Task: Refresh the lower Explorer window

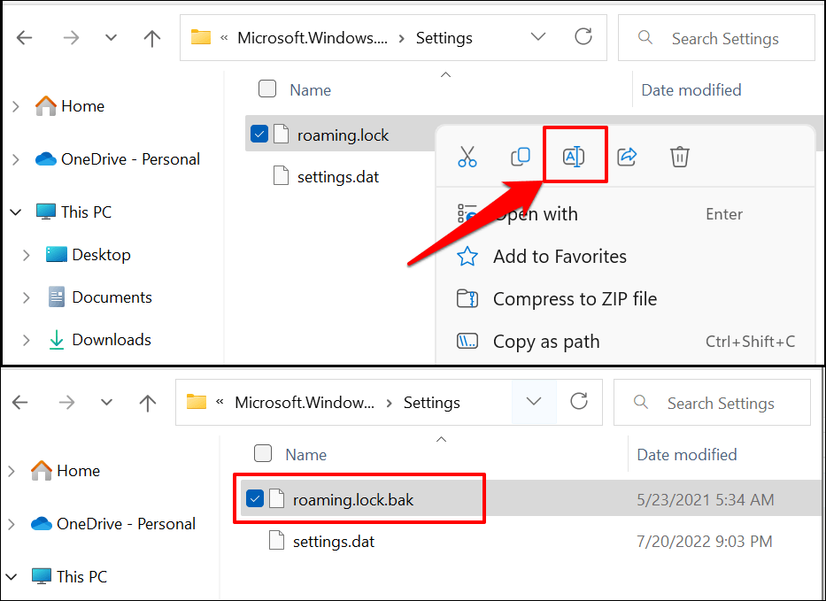Action: 579,402
